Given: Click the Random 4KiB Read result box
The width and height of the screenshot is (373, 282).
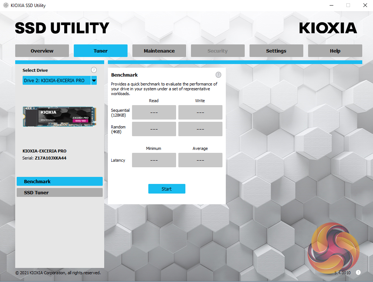Looking at the screenshot, I should (154, 129).
